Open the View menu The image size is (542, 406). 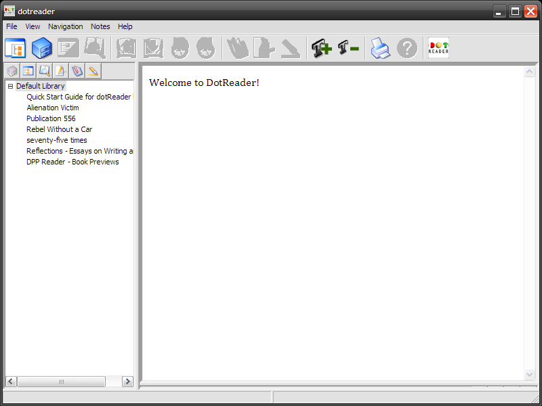click(33, 26)
